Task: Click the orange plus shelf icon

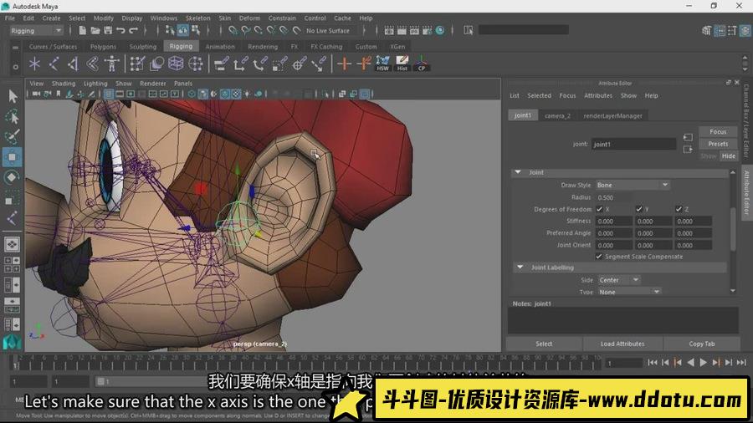Action: coord(344,64)
